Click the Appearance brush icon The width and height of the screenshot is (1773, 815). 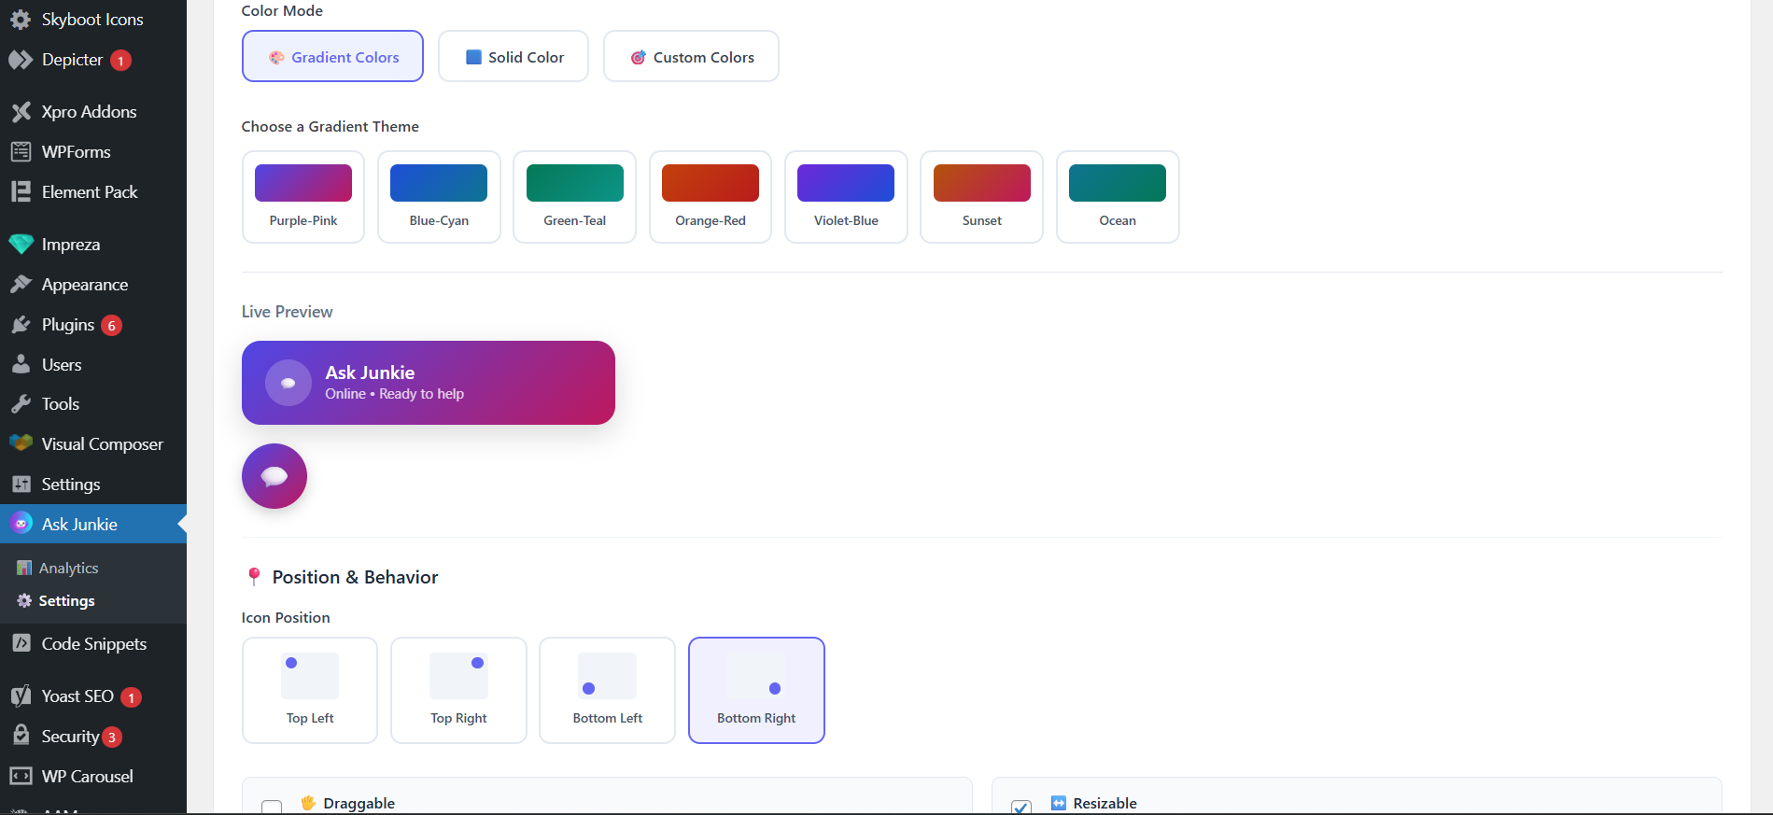coord(21,285)
